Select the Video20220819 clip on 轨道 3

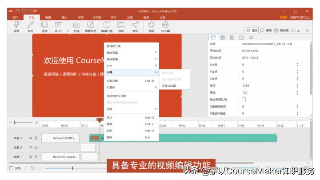pyautogui.click(x=60, y=138)
